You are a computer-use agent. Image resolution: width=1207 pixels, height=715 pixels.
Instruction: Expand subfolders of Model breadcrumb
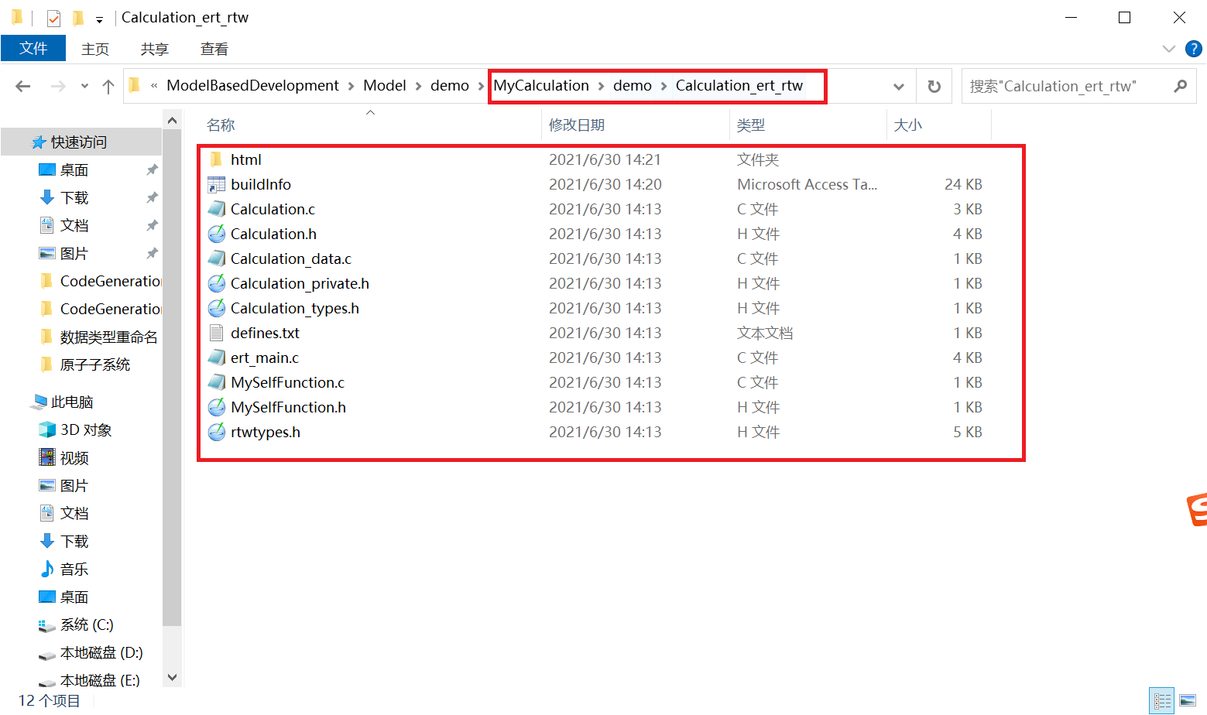(419, 86)
